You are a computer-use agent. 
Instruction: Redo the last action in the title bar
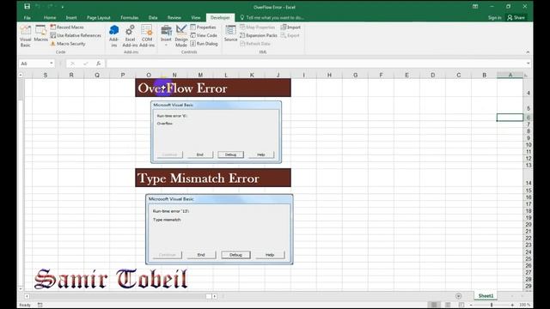49,6
